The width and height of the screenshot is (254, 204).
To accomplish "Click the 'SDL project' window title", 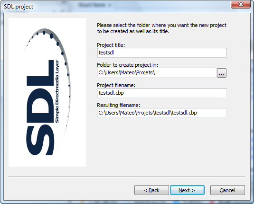I will (19, 7).
